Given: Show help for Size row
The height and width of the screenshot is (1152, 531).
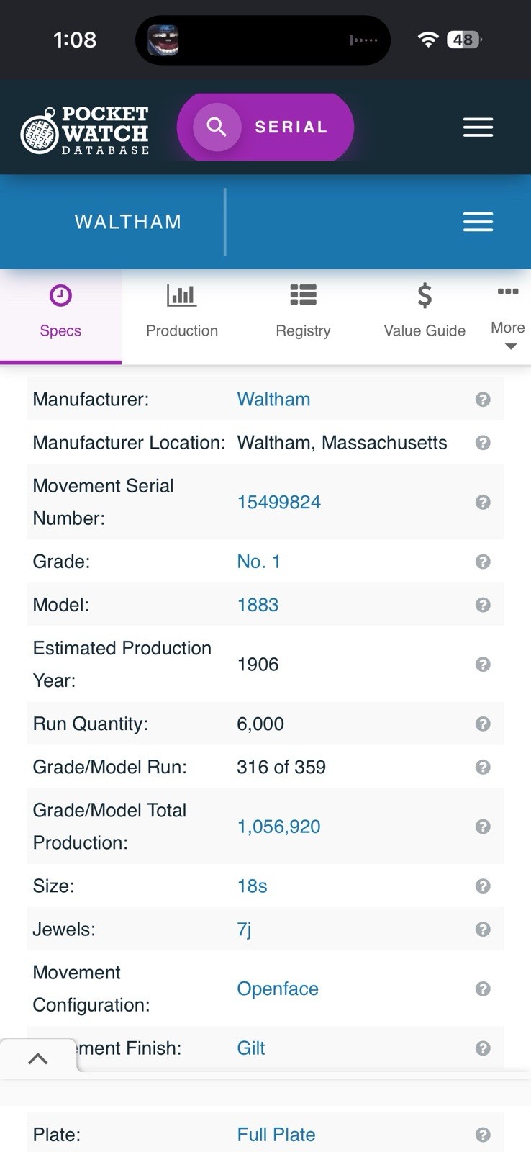Looking at the screenshot, I should 483,886.
